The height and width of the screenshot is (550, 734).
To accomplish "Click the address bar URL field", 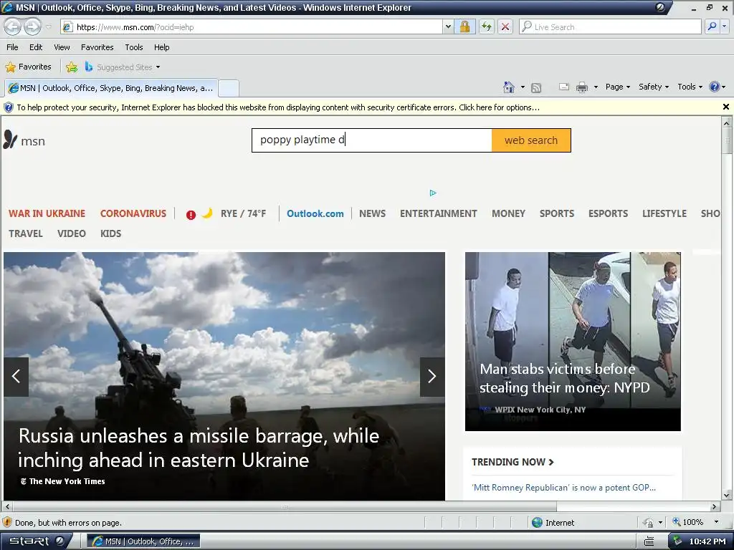I will [252, 26].
